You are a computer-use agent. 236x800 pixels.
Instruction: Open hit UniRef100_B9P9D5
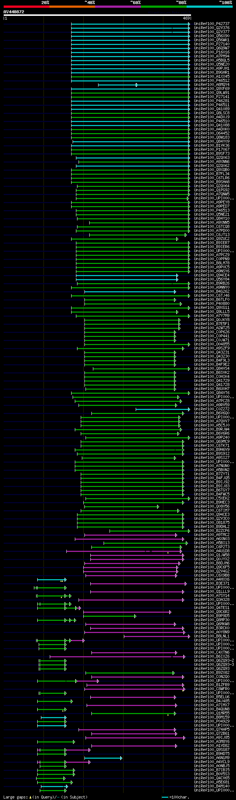(x=212, y=616)
